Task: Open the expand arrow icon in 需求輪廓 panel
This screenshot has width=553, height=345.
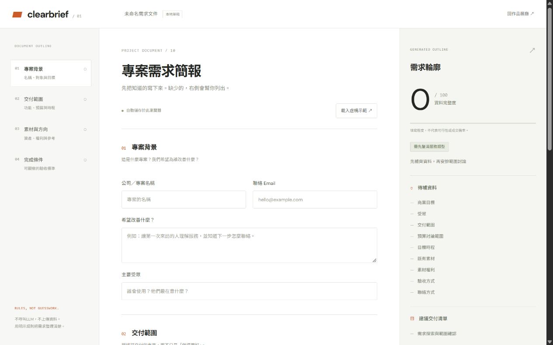Action: click(532, 50)
